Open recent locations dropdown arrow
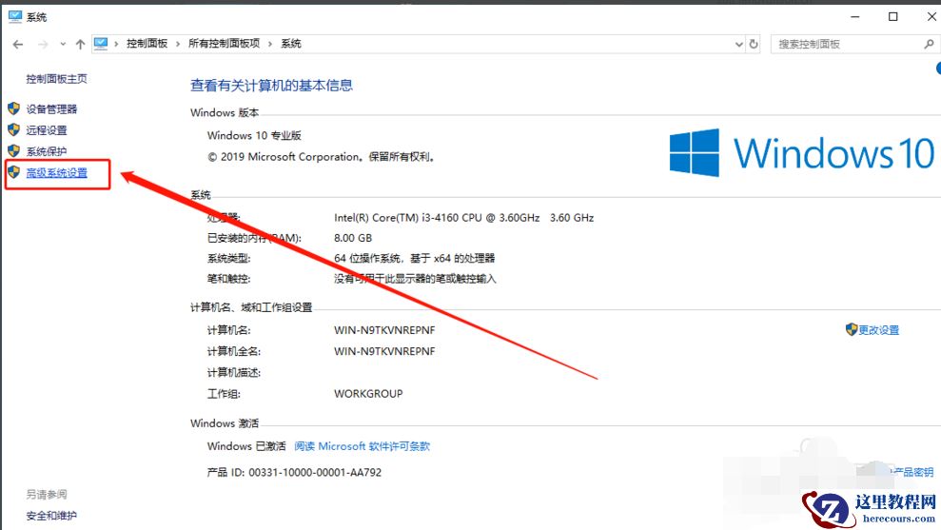This screenshot has height=530, width=941. click(x=63, y=44)
